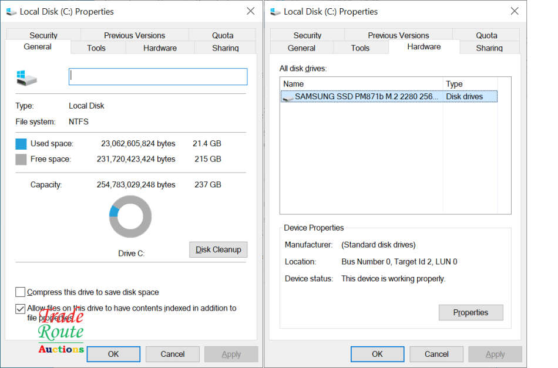Click the gray Free space color box

click(x=21, y=159)
